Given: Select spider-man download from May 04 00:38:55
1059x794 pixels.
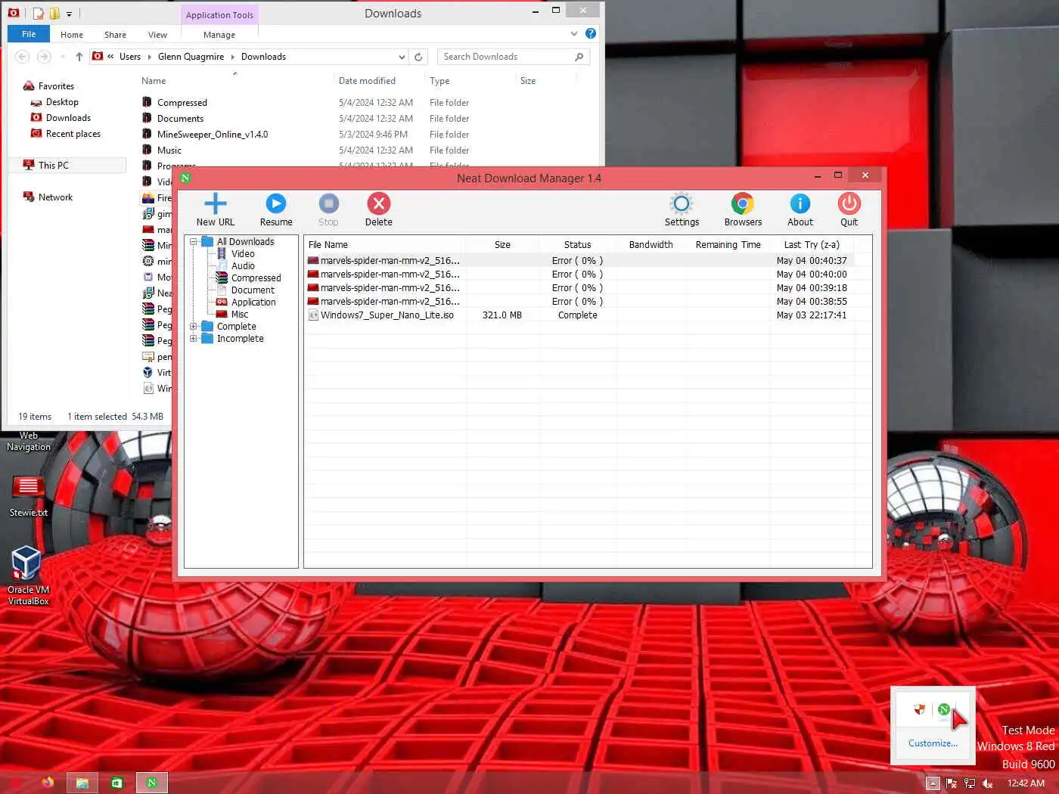Looking at the screenshot, I should click(x=579, y=302).
